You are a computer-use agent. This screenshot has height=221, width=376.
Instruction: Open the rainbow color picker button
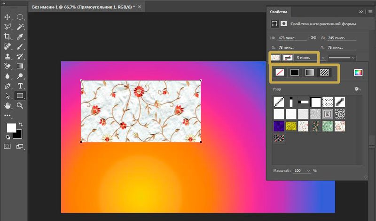click(x=358, y=73)
